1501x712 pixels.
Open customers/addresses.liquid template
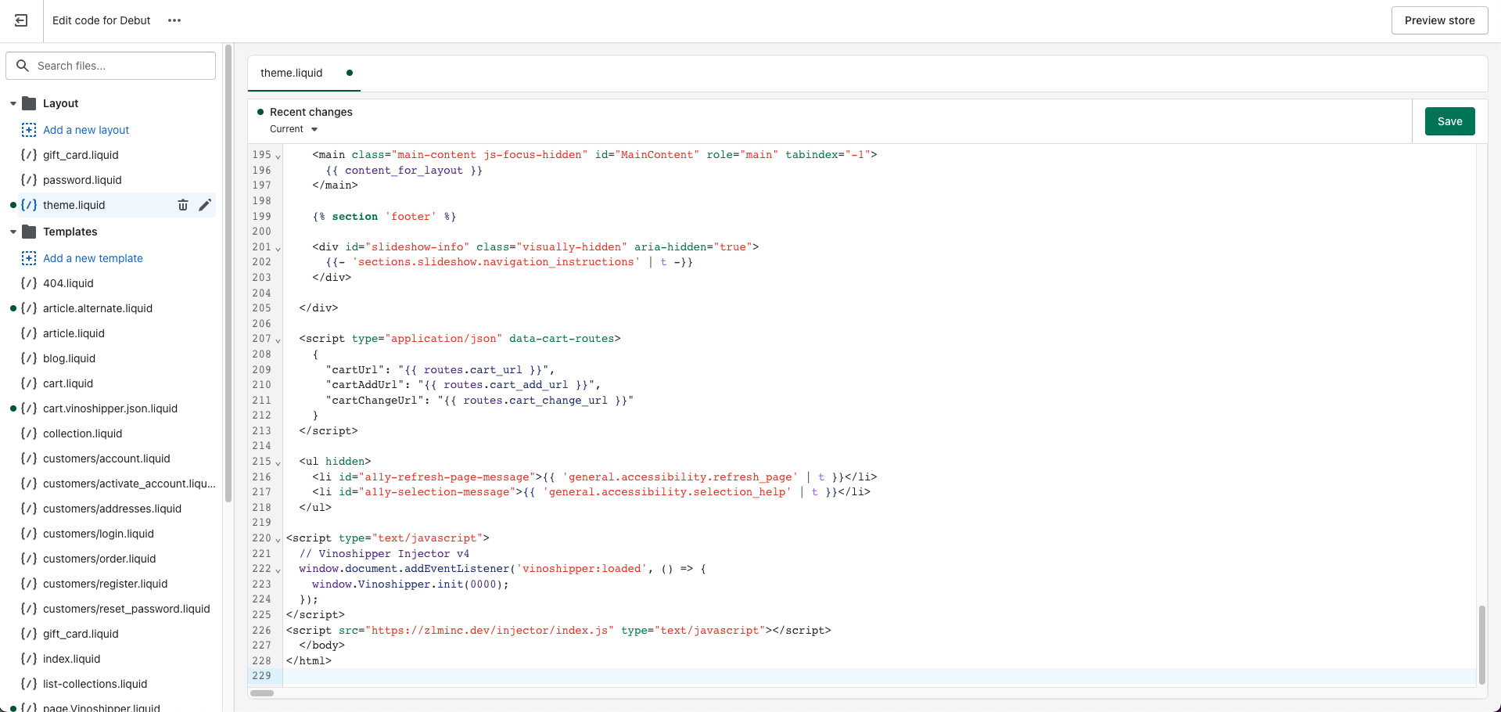(x=112, y=509)
